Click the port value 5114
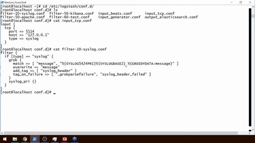Image resolution: width=255 pixels, height=143 pixels. [x=30, y=31]
